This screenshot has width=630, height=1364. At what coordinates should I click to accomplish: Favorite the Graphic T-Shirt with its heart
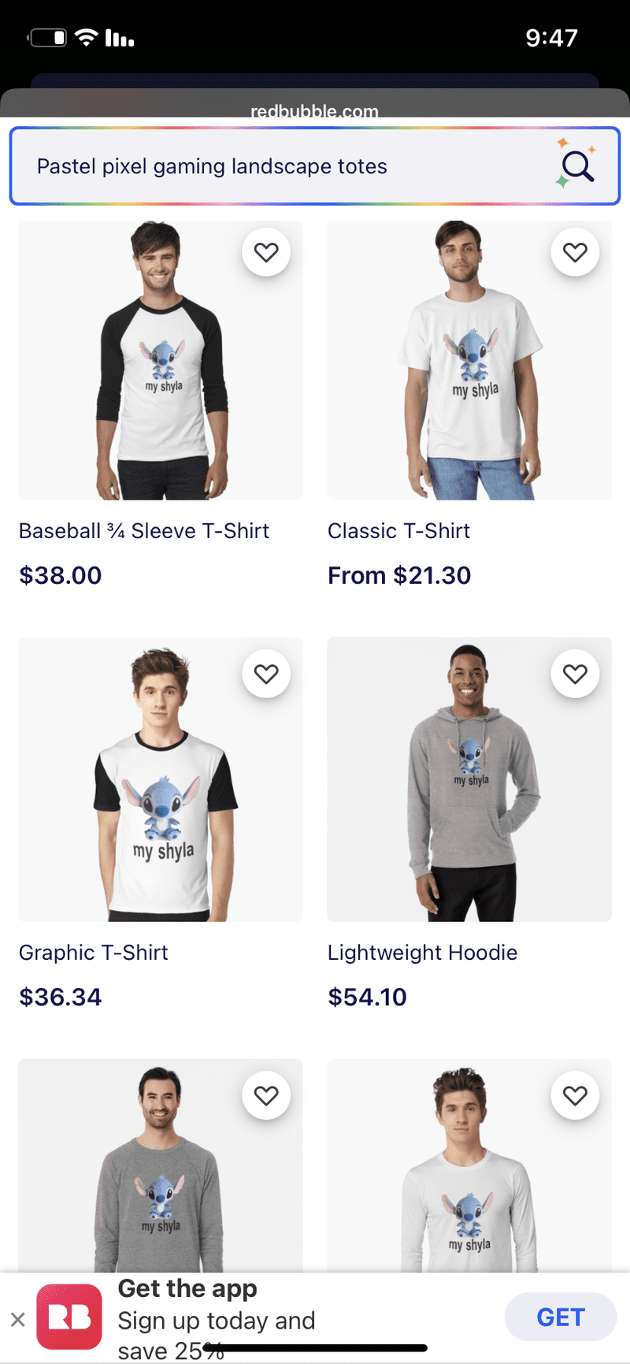coord(266,674)
